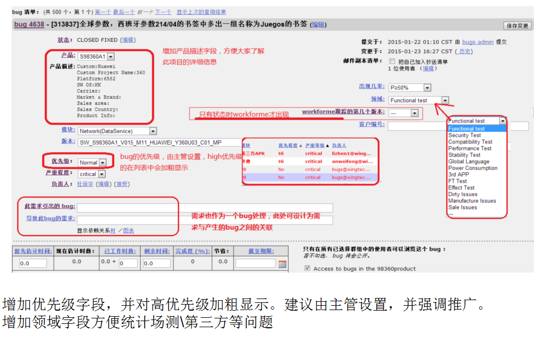
Task: Toggle 'Access to bugs in the 98360product' checkbox
Action: click(308, 269)
